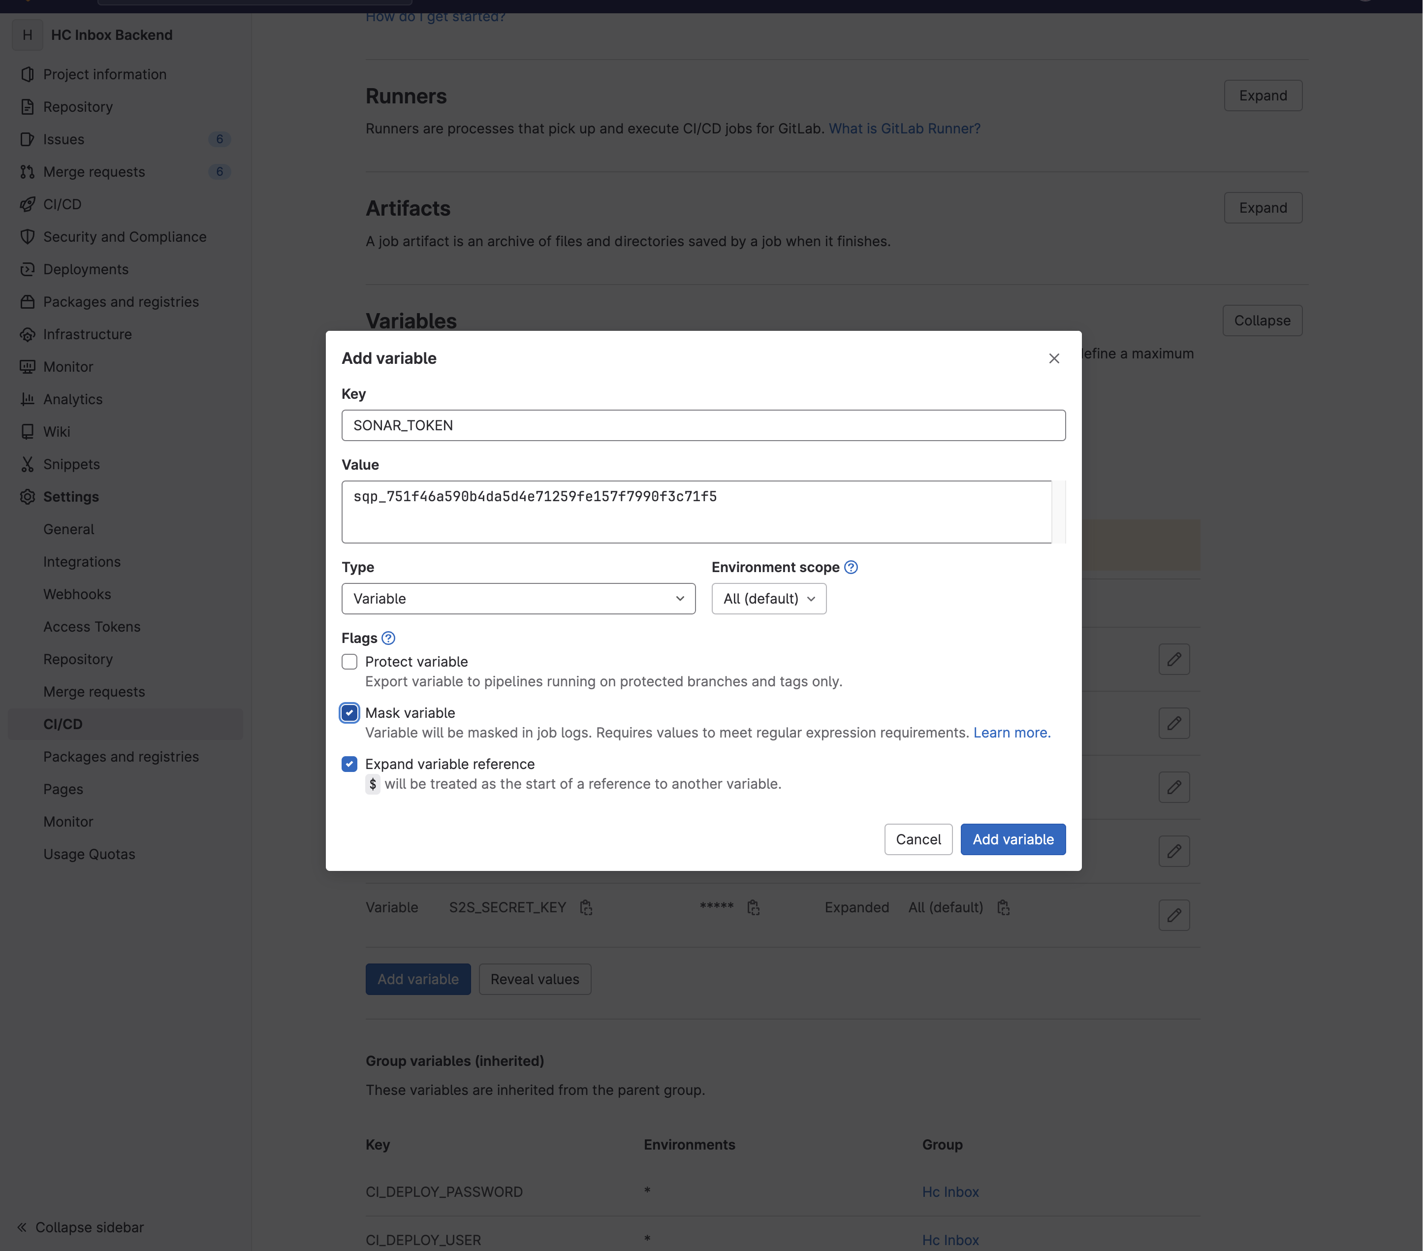Click Add variable button below variables table

click(x=418, y=980)
